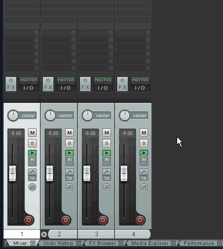Viewport: 223px width, 249px height.
Task: Open TR automation mode menu on track 2
Action: click(x=69, y=178)
